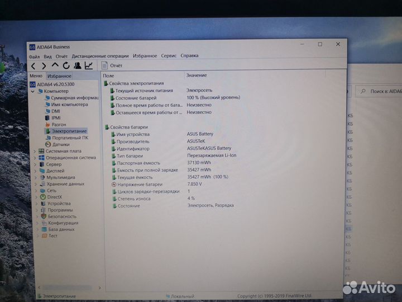The image size is (402, 302).
Task: Click the sidebar horizontal scrollbar
Action: (x=69, y=288)
